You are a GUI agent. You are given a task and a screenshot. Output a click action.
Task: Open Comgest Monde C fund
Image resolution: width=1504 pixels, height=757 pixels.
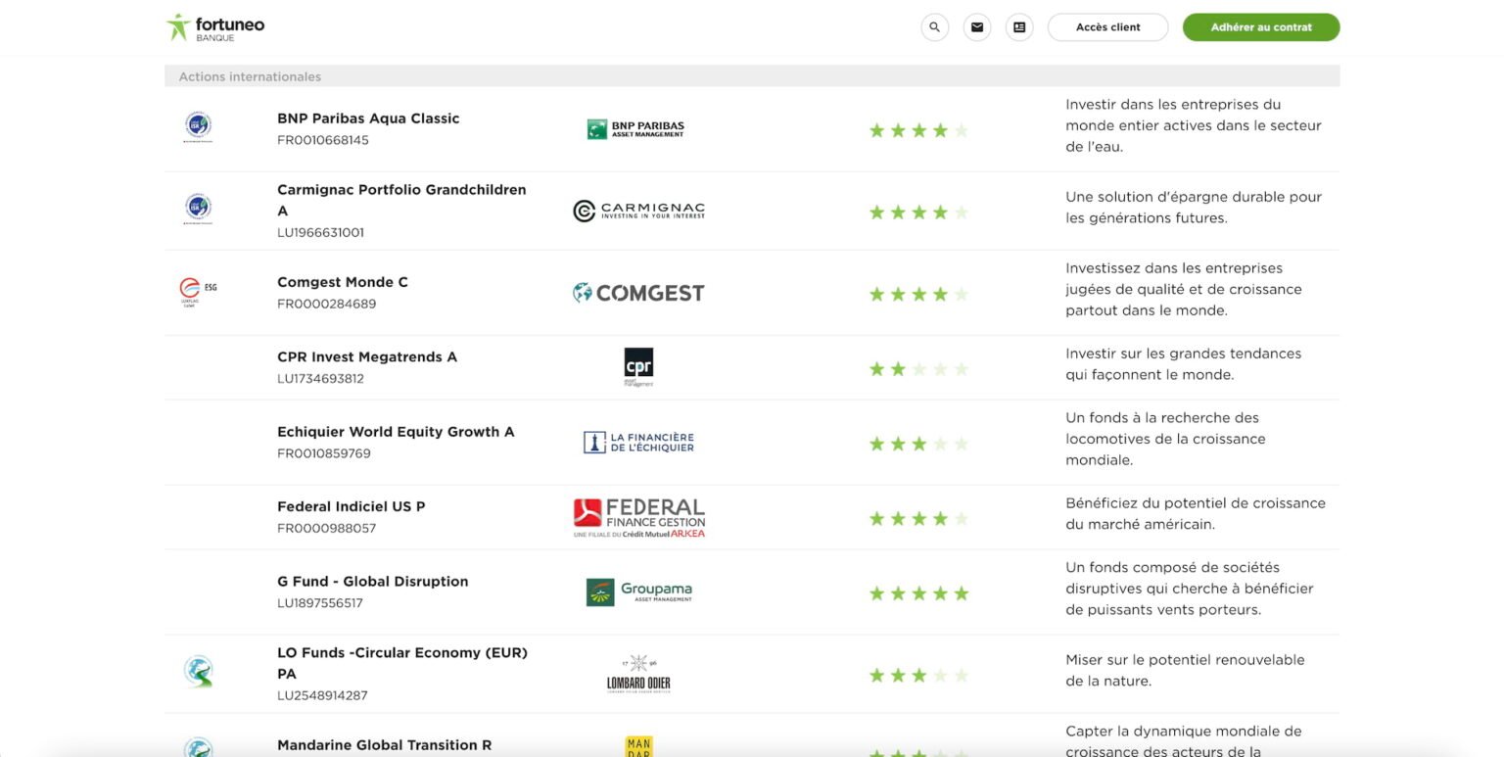[343, 282]
